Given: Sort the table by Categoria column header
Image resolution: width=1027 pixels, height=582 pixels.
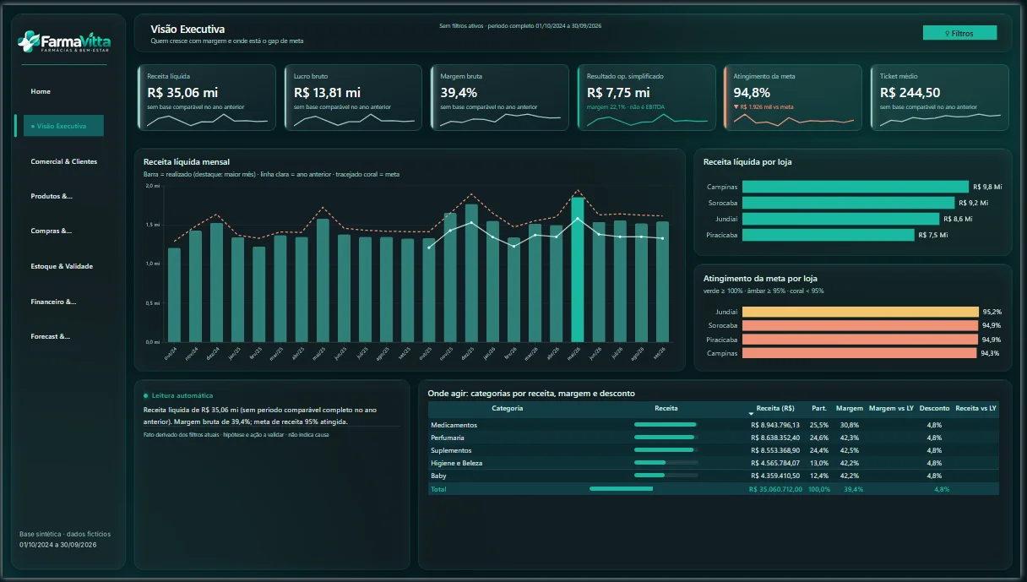Looking at the screenshot, I should pos(507,408).
